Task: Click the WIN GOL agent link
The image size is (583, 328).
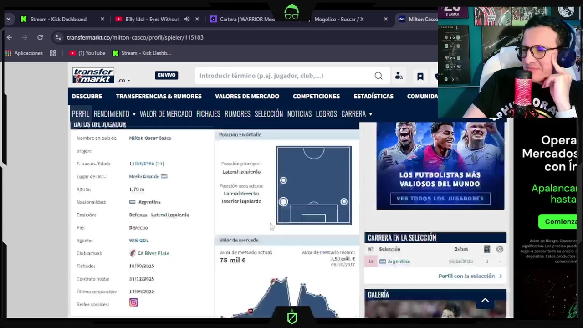Action: pyautogui.click(x=139, y=240)
